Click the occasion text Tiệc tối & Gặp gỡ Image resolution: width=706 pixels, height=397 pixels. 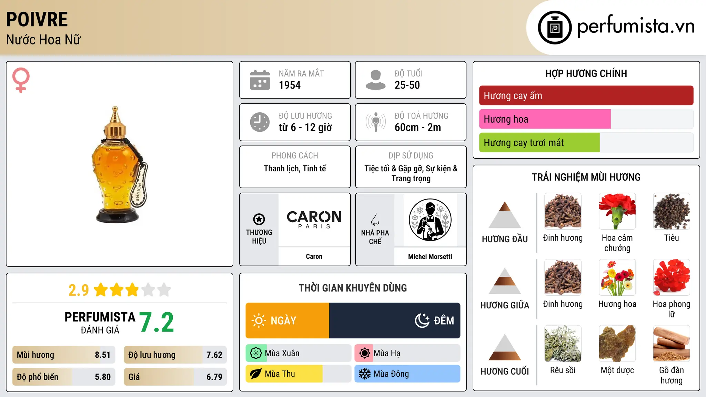[394, 169]
